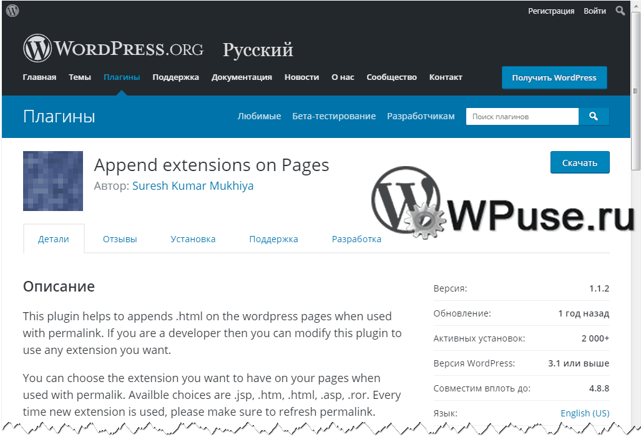This screenshot has width=641, height=437.
Task: Open the search magnifier in top bar
Action: coord(620,11)
